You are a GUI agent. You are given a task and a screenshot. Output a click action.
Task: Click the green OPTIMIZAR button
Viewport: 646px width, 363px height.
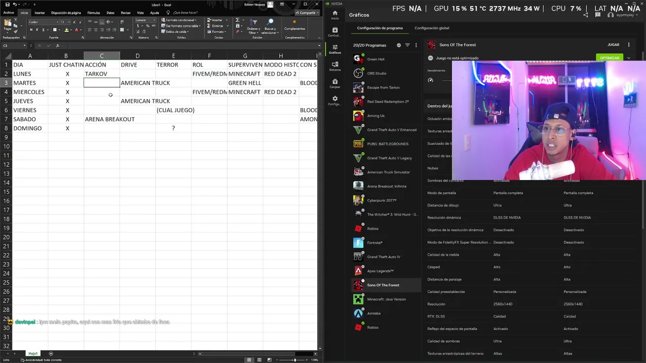(609, 58)
